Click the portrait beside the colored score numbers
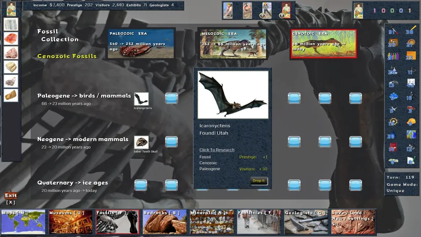The height and width of the screenshot is (237, 421). pos(358,11)
